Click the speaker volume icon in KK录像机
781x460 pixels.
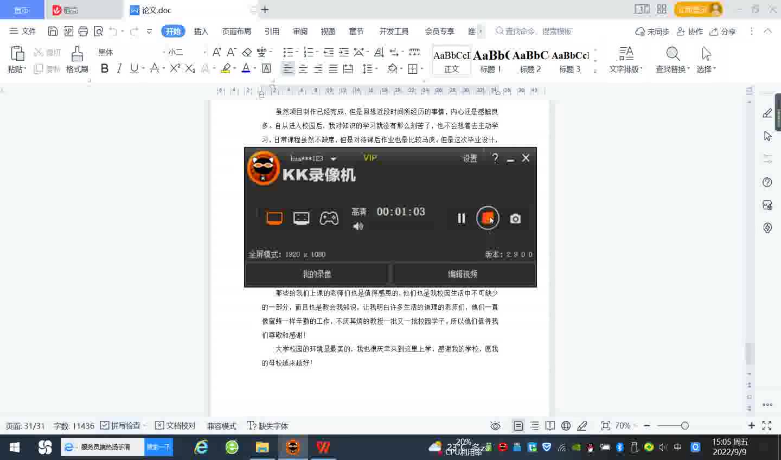pyautogui.click(x=358, y=226)
